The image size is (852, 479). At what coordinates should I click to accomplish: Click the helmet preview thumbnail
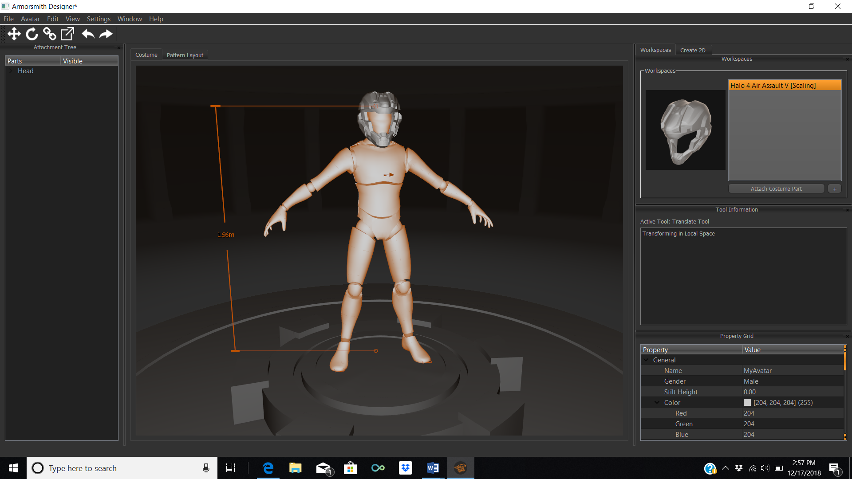coord(685,130)
